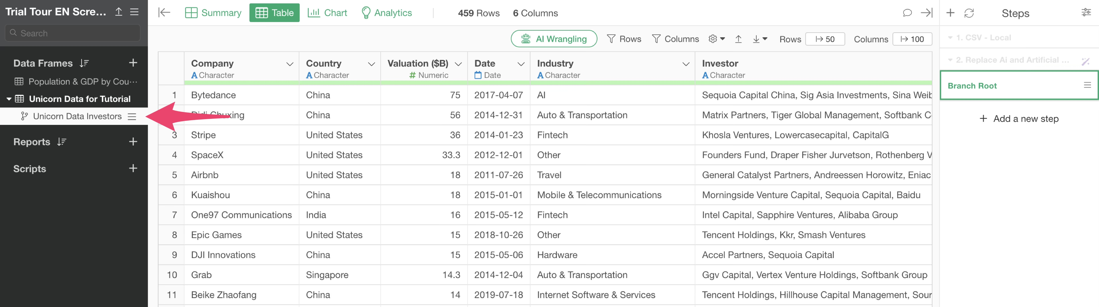Screen dimensions: 1099x307
Task: Select One97 Communications company cell
Action: [x=242, y=215]
